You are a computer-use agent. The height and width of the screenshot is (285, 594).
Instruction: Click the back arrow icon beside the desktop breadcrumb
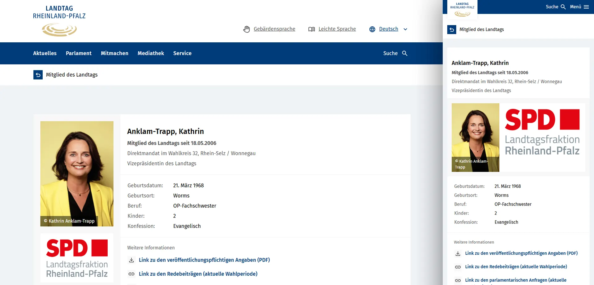click(x=38, y=75)
